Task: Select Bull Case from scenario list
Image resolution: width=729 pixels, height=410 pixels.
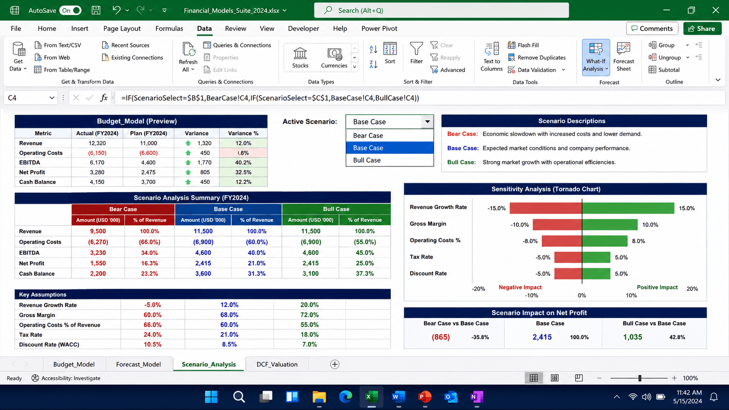Action: pyautogui.click(x=390, y=160)
